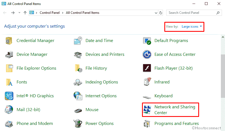Expand chevron before Control Panel breadcrumb
Screen dimensions: 225x131
37,13
